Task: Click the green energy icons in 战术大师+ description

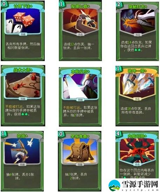Action: coord(25,115)
